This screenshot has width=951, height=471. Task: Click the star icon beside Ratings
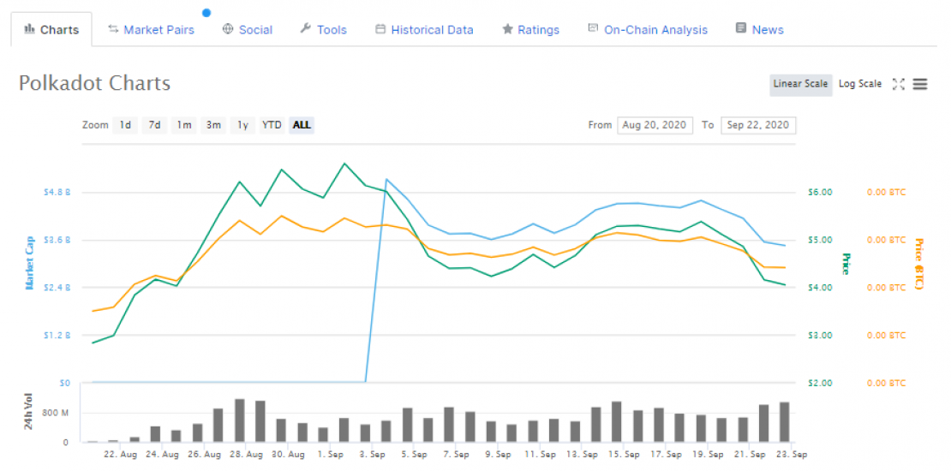click(x=507, y=29)
